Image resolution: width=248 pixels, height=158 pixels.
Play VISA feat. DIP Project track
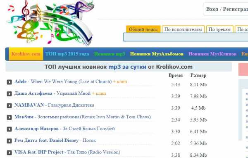click(x=9, y=153)
